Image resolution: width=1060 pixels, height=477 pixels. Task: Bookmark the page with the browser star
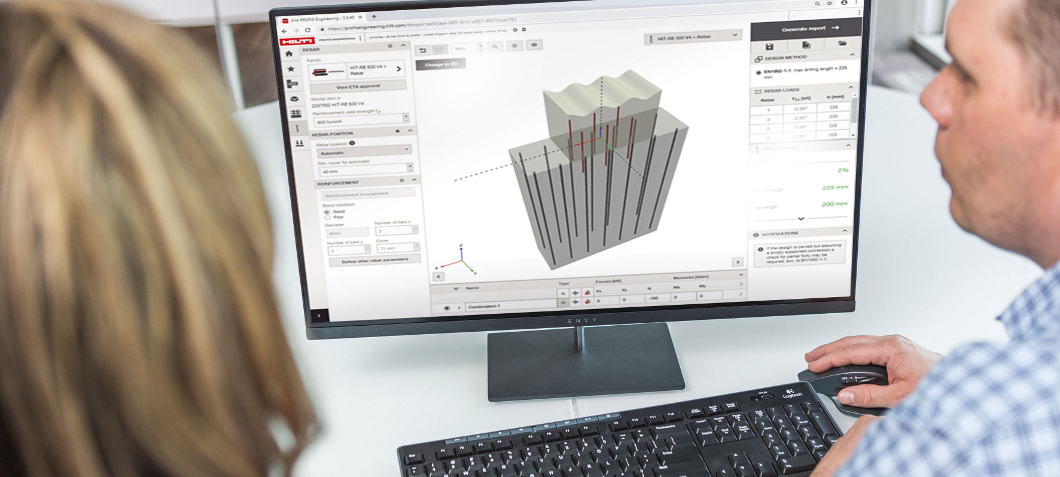pyautogui.click(x=829, y=4)
